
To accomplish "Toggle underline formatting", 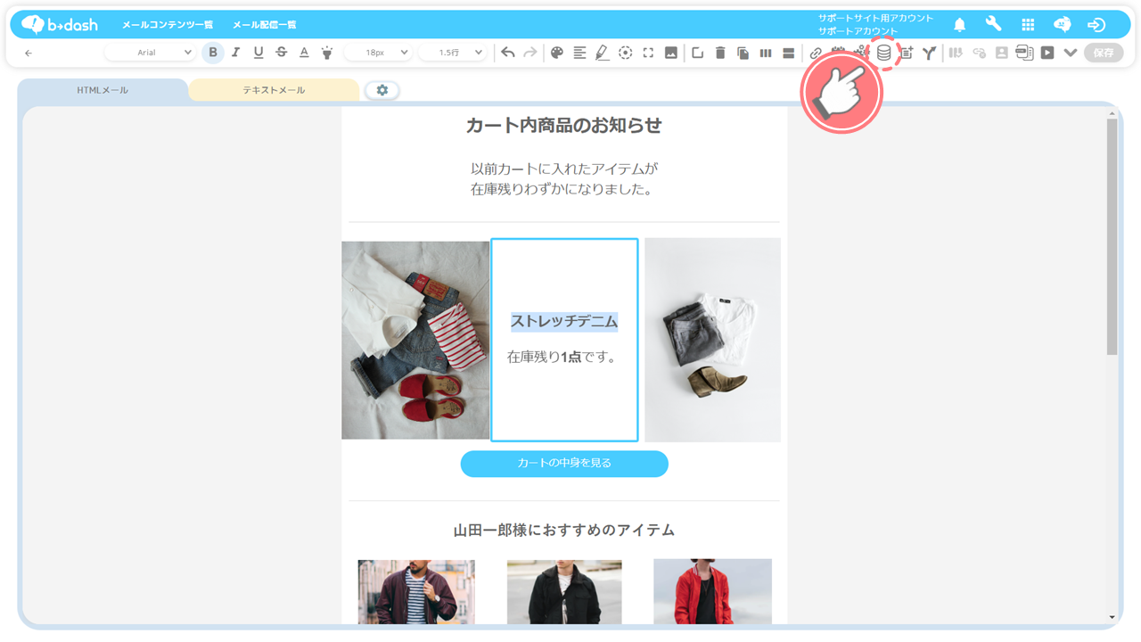I will 259,53.
